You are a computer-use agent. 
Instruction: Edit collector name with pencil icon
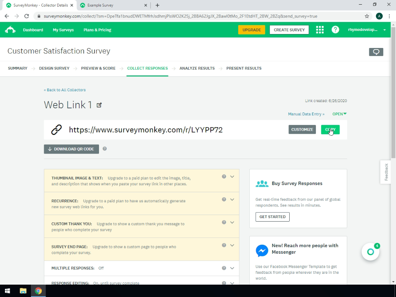tap(99, 105)
